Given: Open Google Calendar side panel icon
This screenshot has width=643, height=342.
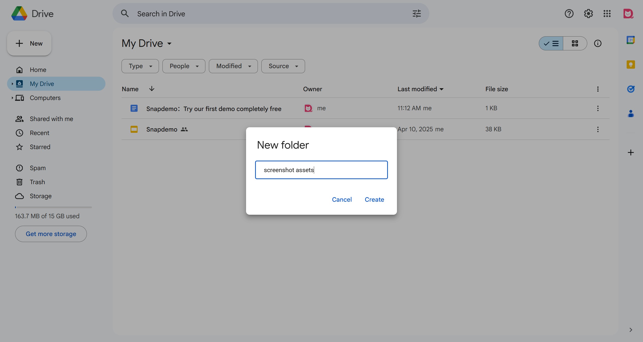Looking at the screenshot, I should click(x=631, y=40).
